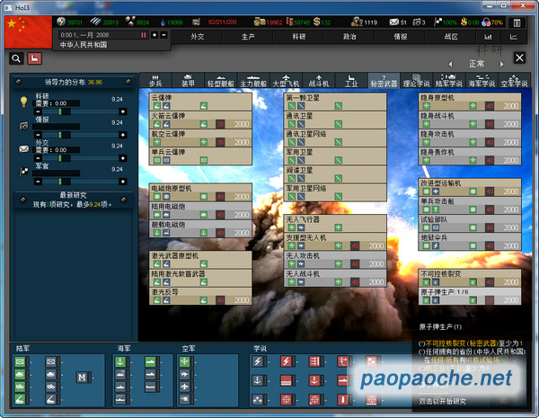Select the 激光致盲 technology

click(x=200, y=278)
